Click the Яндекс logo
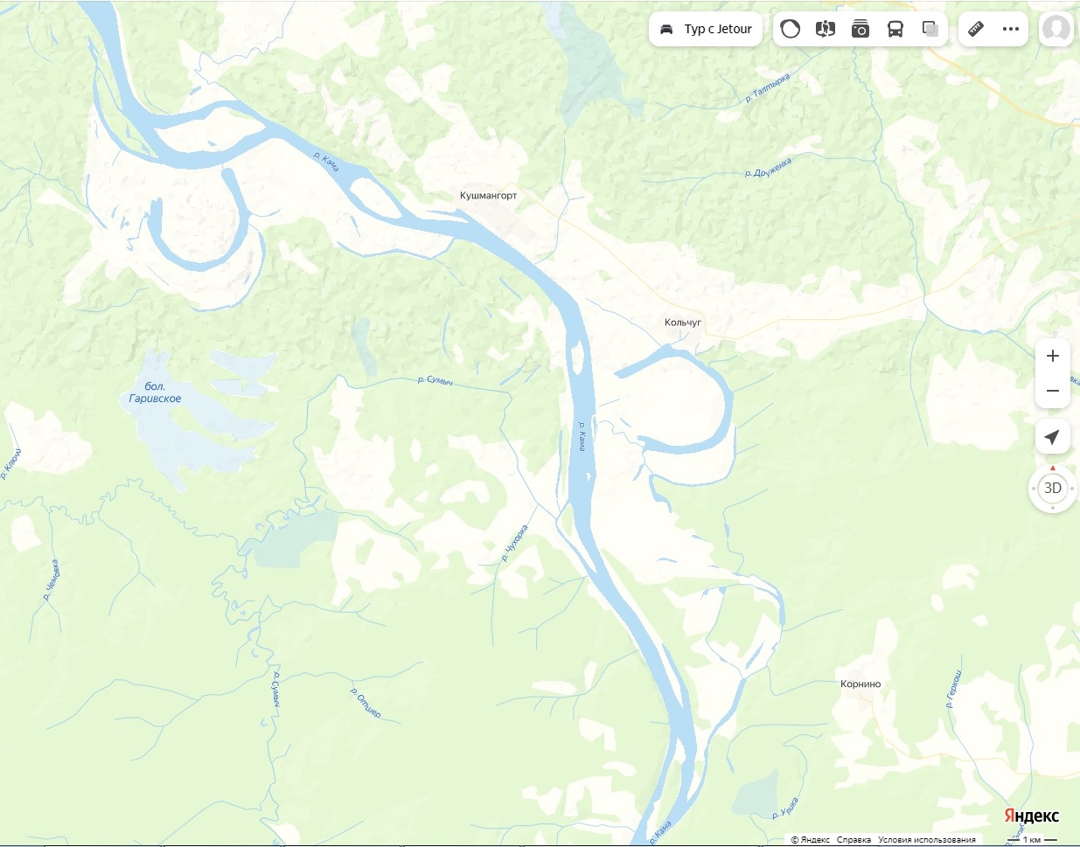The width and height of the screenshot is (1080, 847). (x=1032, y=816)
